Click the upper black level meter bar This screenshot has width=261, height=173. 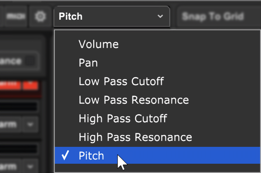click(x=18, y=107)
